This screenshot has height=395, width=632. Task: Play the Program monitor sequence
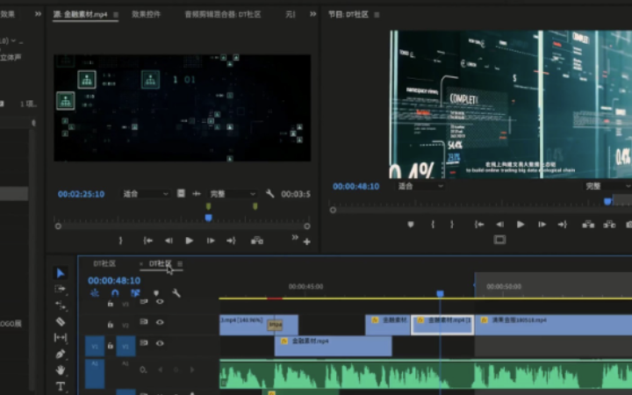pyautogui.click(x=521, y=224)
